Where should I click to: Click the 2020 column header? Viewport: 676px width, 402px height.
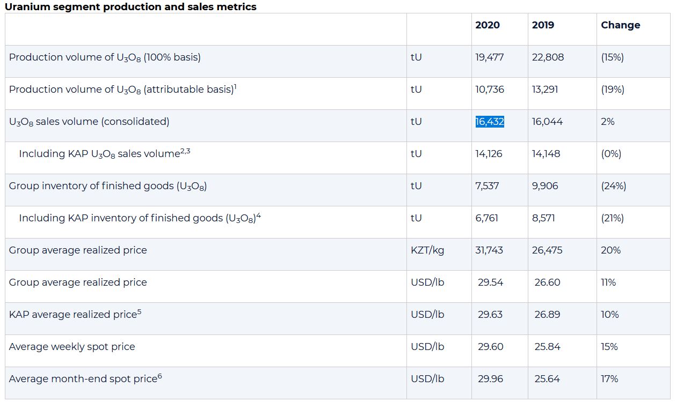click(488, 25)
